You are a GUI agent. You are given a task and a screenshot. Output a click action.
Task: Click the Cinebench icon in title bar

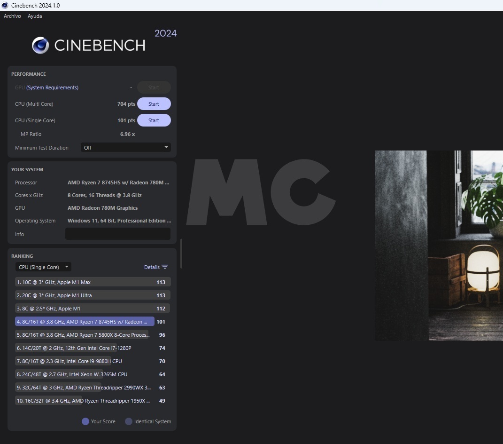pos(5,5)
